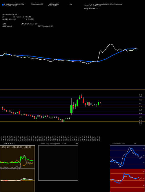Click the 4.96 price axis label

click(140, 113)
